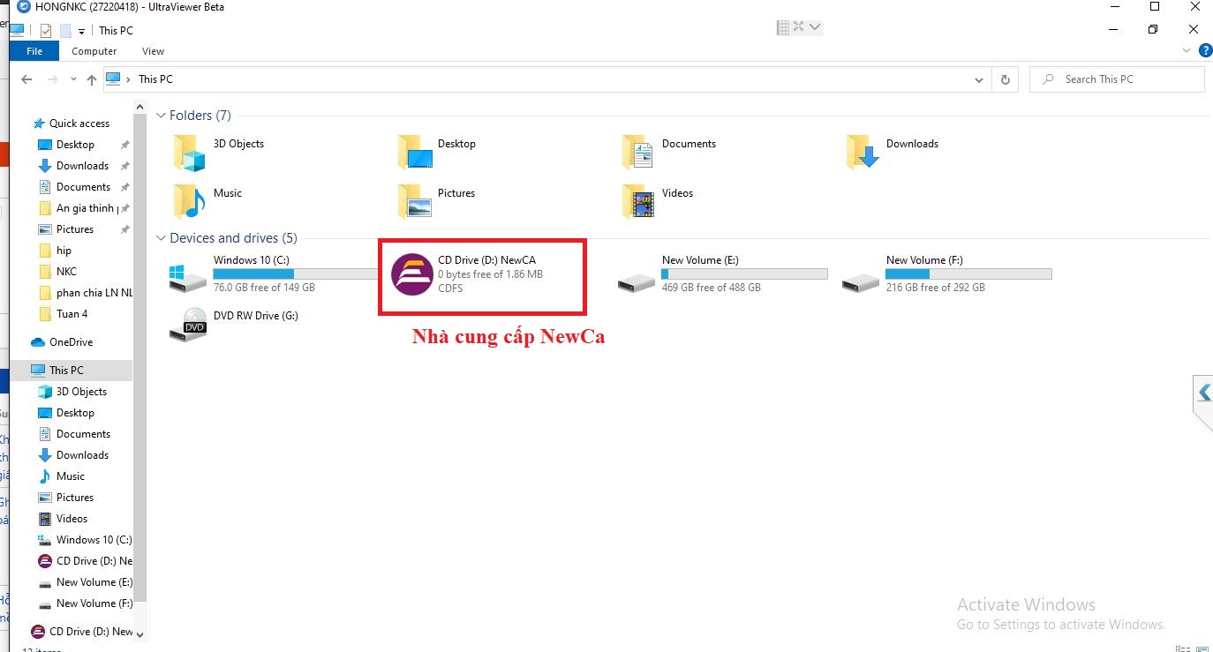Select pinned Desktop under Quick access
The height and width of the screenshot is (652, 1213).
coord(75,145)
